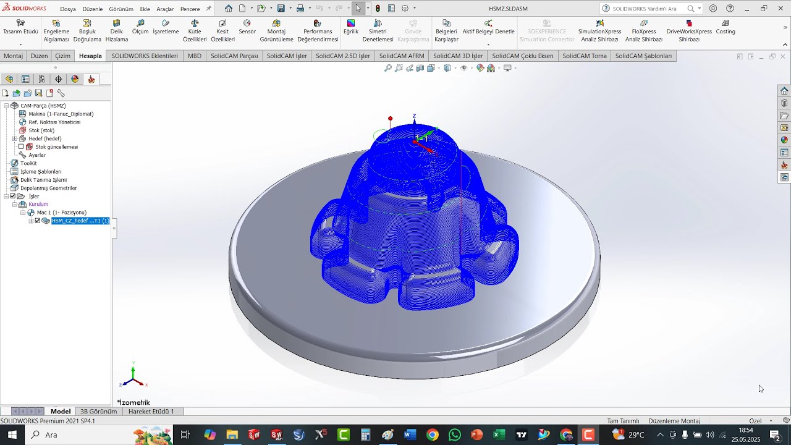Click Zoom to Fit in view toolbar
The width and height of the screenshot is (791, 445).
point(388,68)
